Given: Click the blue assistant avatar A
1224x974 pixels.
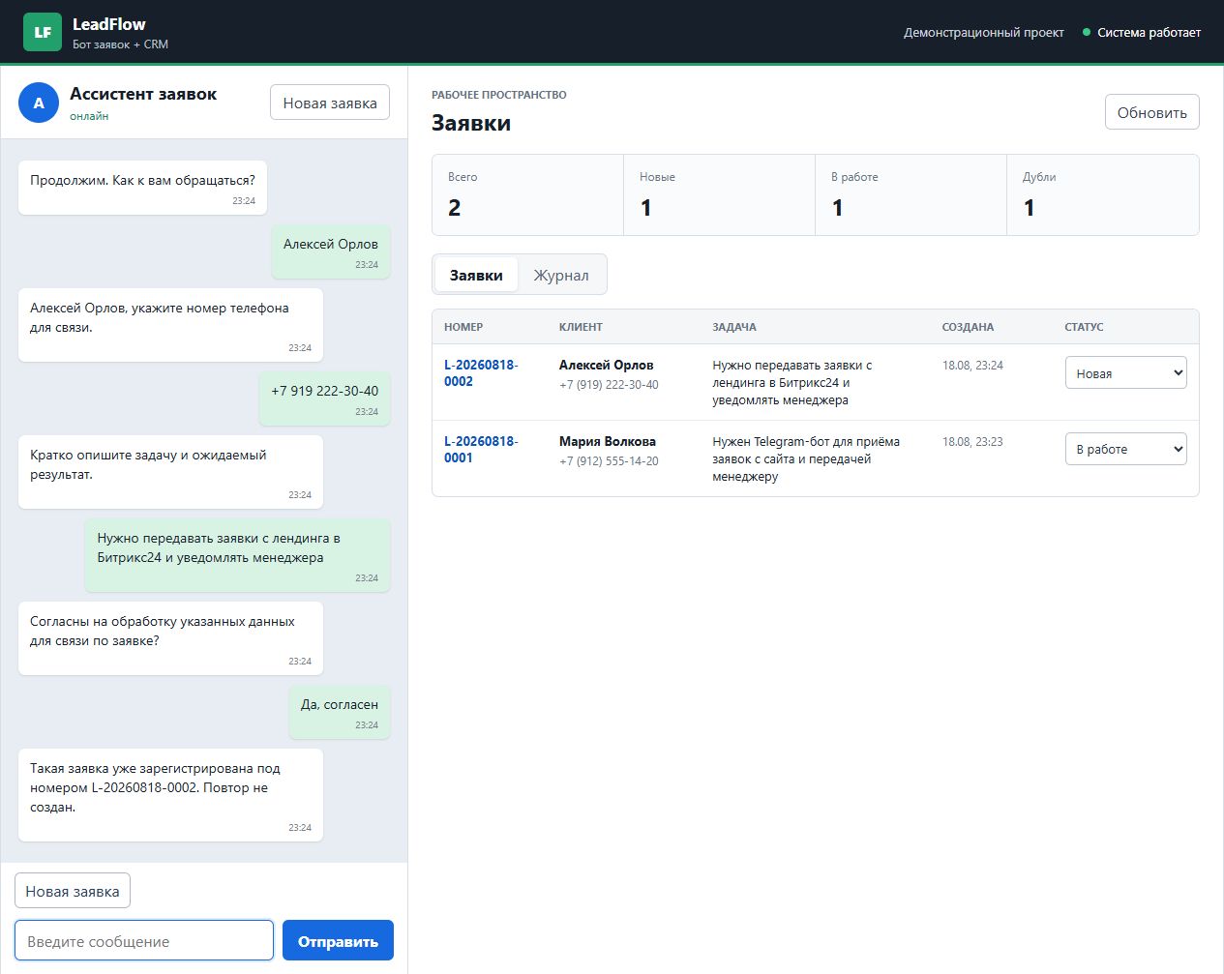Looking at the screenshot, I should click(x=39, y=103).
